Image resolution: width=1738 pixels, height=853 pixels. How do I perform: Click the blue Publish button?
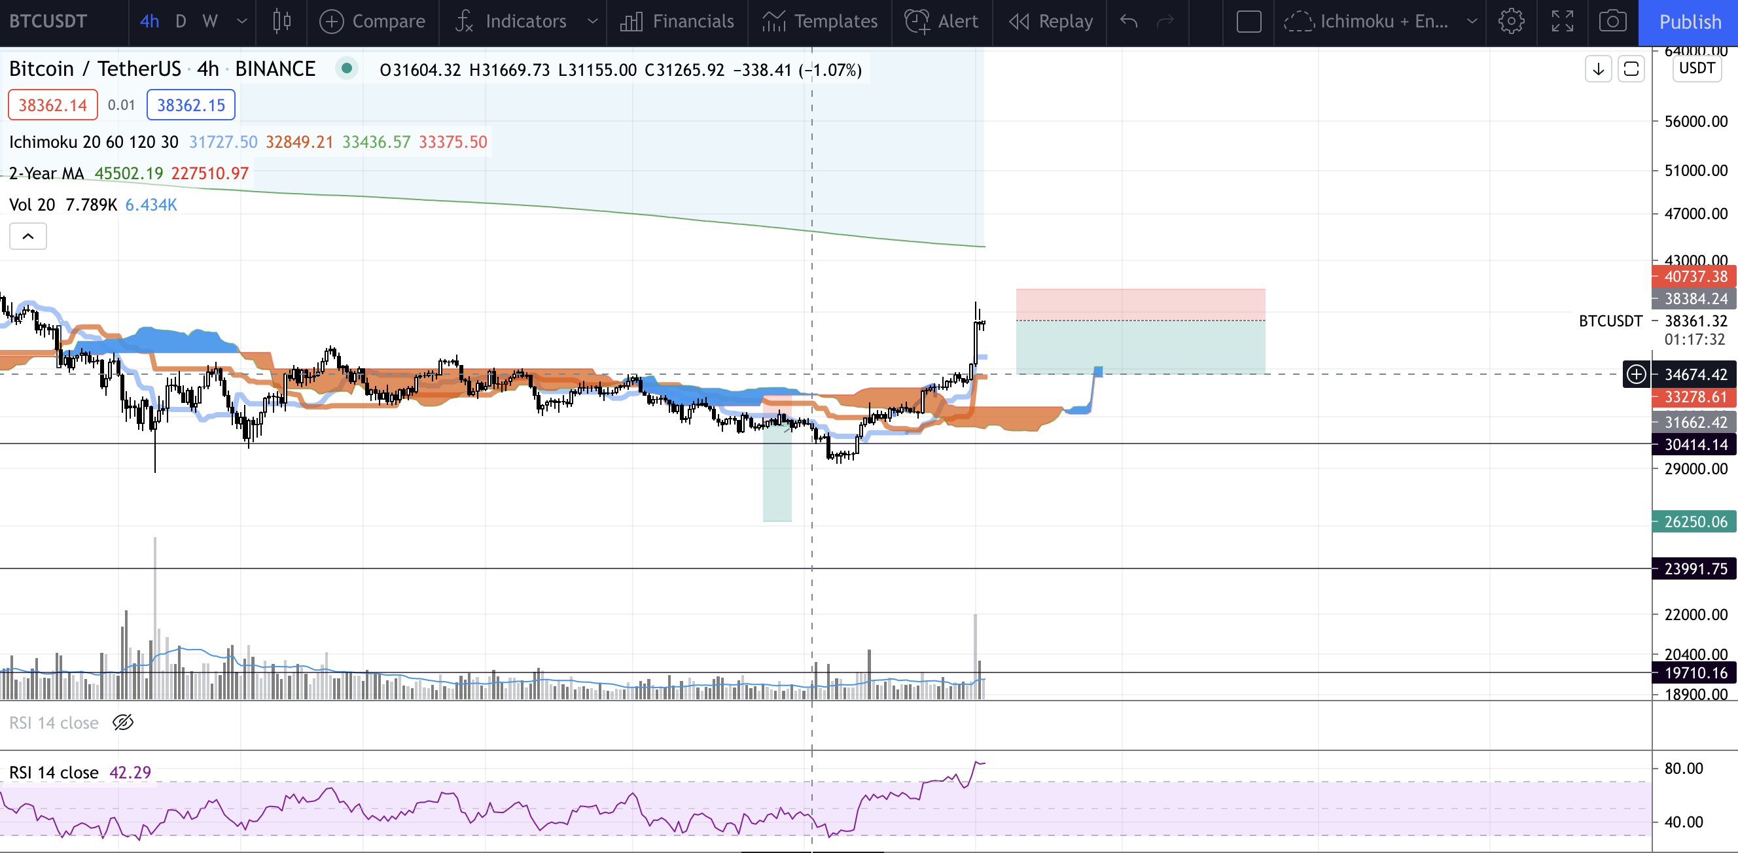click(x=1690, y=22)
